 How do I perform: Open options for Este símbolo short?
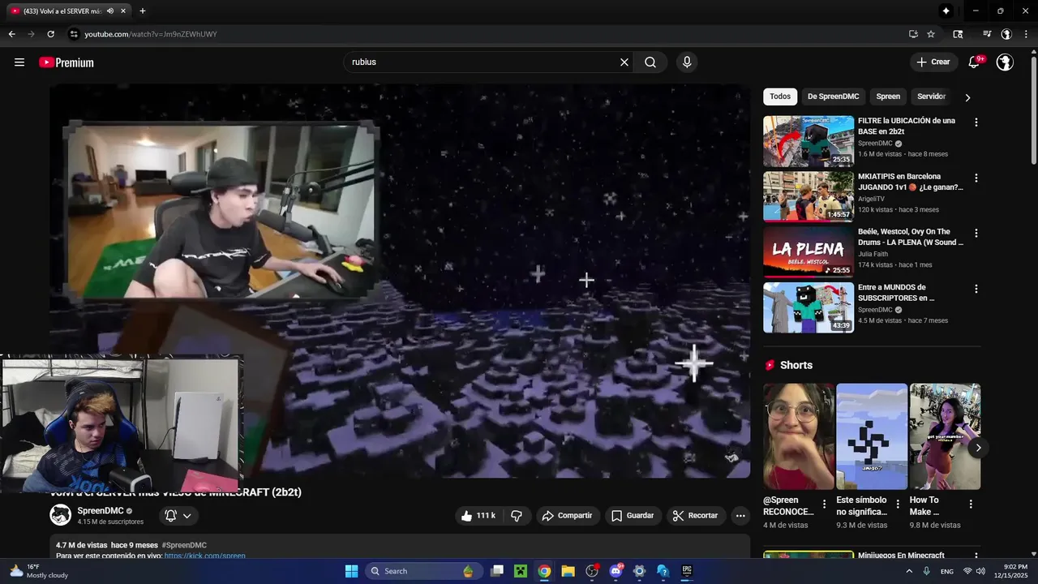(898, 504)
